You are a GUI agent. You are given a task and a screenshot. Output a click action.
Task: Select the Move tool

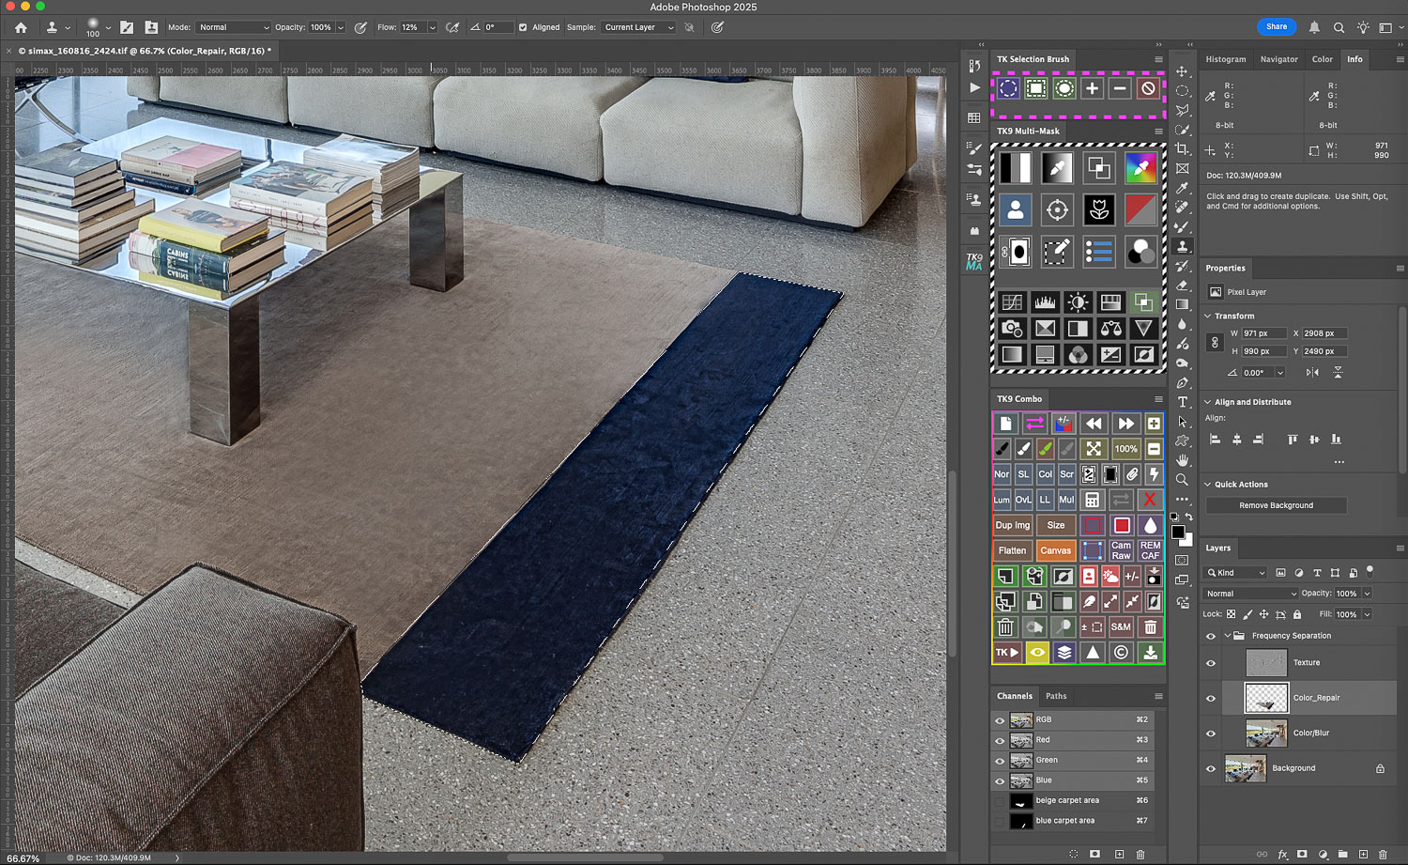click(1183, 71)
